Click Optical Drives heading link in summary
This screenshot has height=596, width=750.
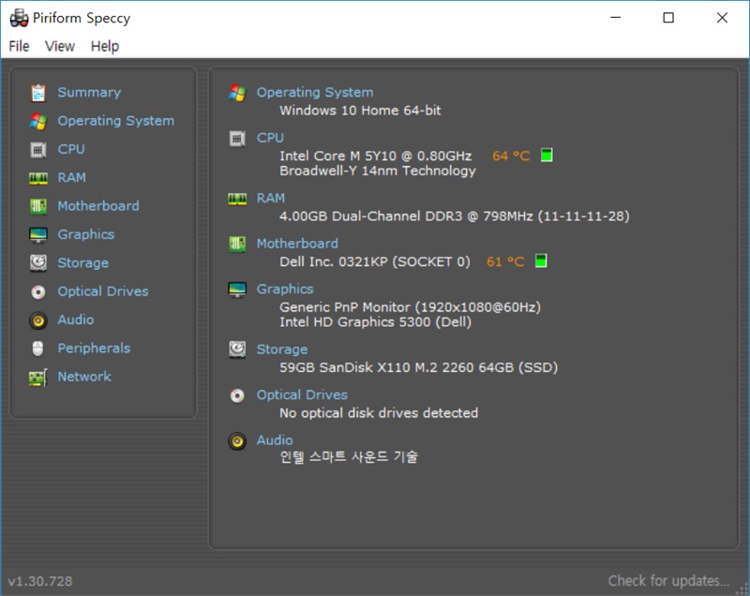point(302,395)
